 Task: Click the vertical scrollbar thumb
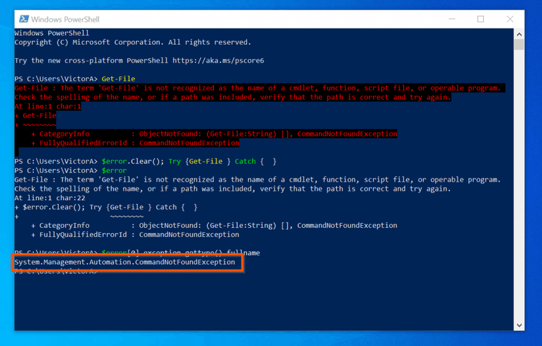519,45
